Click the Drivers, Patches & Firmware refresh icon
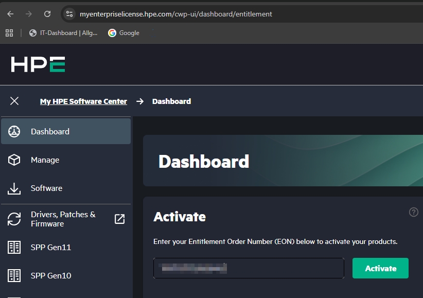 14,219
